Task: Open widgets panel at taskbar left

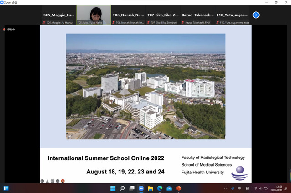Action: pos(6,188)
